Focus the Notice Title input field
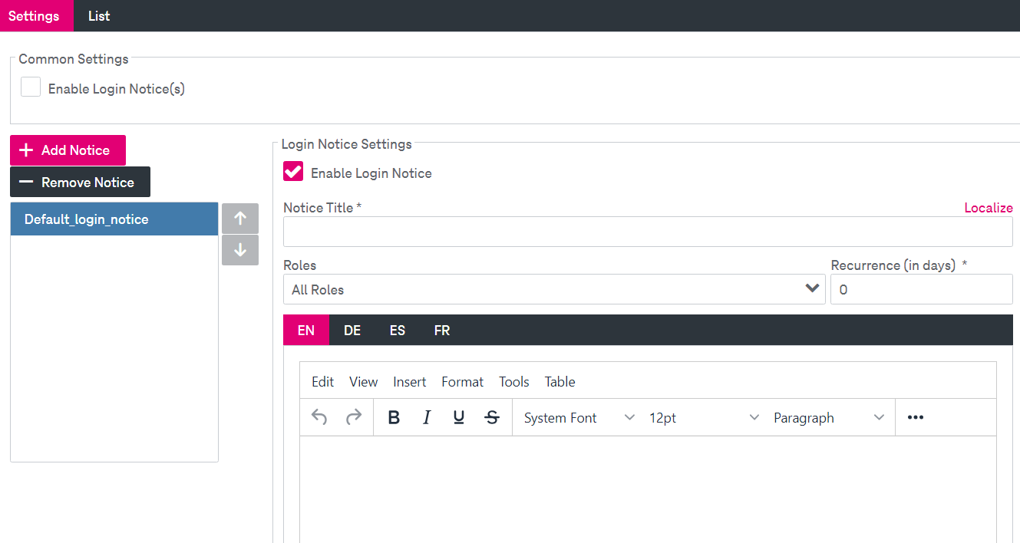 coord(648,232)
